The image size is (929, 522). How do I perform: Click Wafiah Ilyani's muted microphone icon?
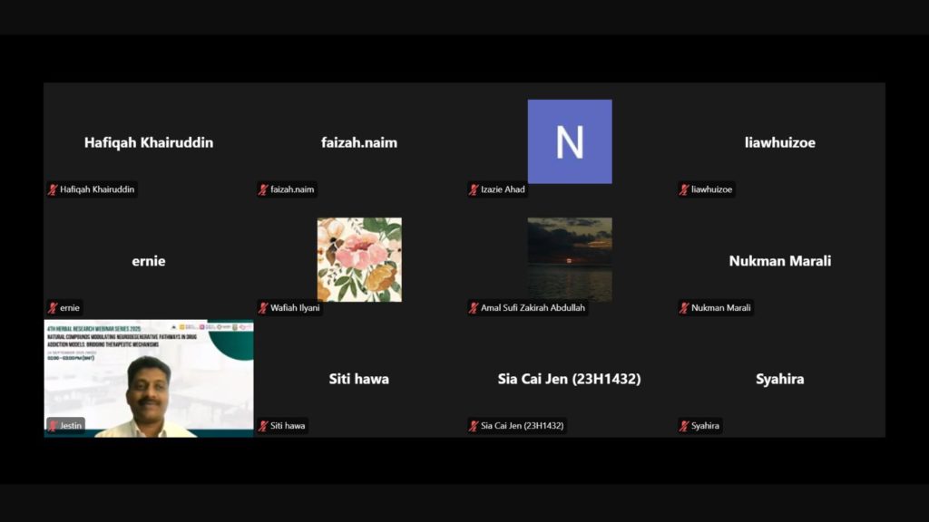[264, 307]
